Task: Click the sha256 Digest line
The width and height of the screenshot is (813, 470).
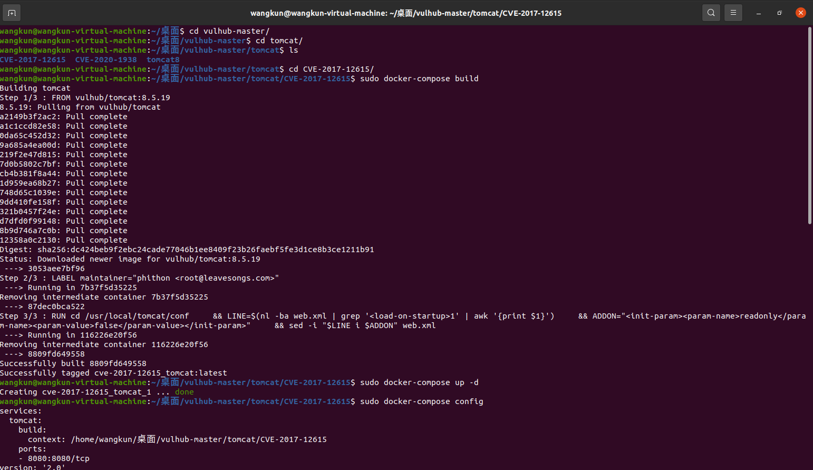Action: 187,250
